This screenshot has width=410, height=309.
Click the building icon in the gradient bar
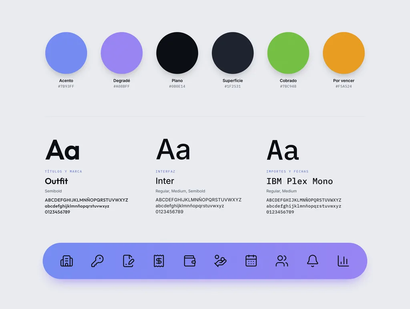(67, 261)
